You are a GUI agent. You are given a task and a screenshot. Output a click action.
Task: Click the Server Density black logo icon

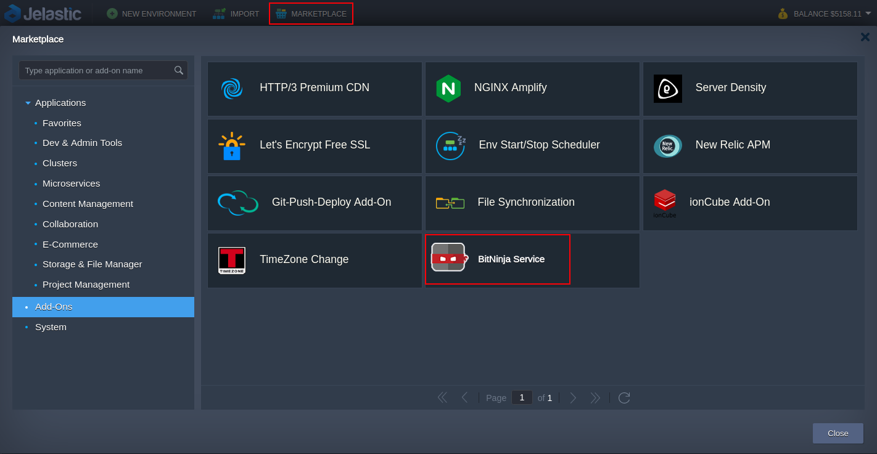coord(668,89)
